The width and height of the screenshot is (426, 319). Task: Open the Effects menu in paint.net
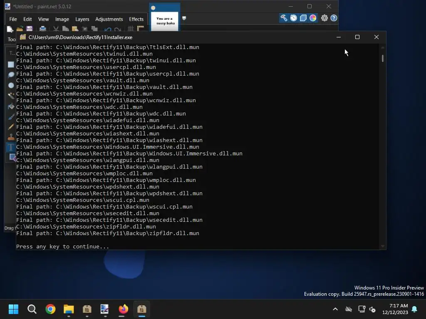click(x=136, y=19)
